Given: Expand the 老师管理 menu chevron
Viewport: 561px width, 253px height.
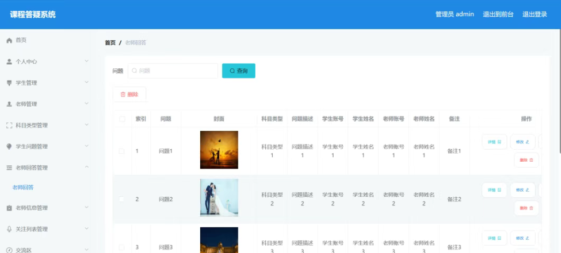Looking at the screenshot, I should coord(86,103).
